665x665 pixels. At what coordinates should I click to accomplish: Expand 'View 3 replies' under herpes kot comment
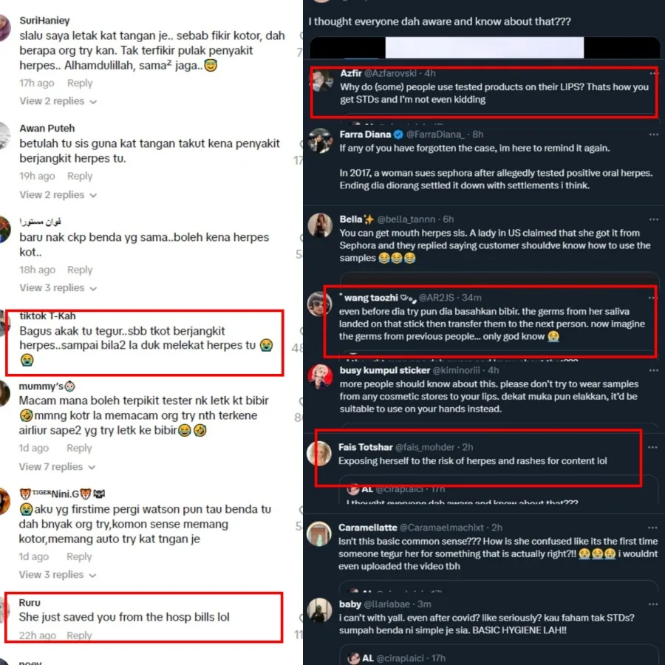click(58, 288)
